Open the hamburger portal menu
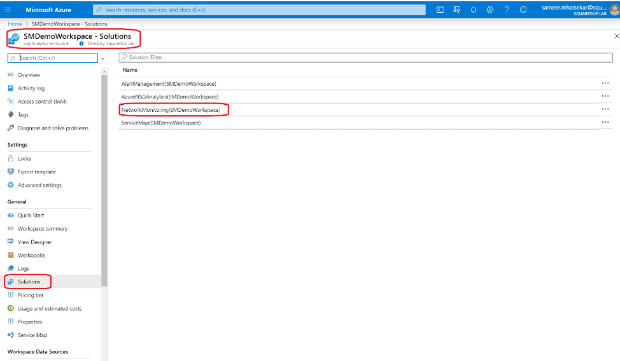 [x=8, y=10]
